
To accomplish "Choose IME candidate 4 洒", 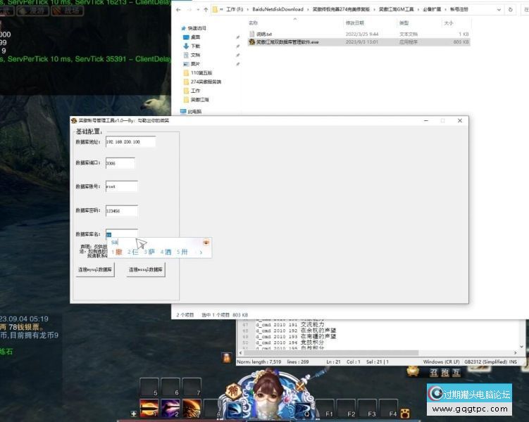I will click(x=166, y=252).
